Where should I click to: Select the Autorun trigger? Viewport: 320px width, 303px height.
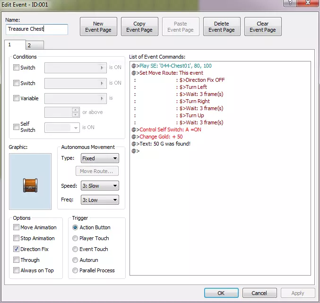(75, 260)
